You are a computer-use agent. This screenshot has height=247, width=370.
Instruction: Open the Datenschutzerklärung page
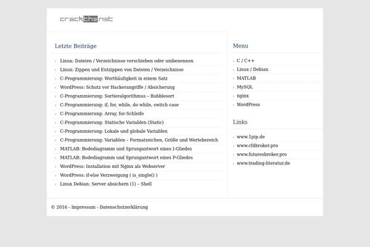[124, 207]
